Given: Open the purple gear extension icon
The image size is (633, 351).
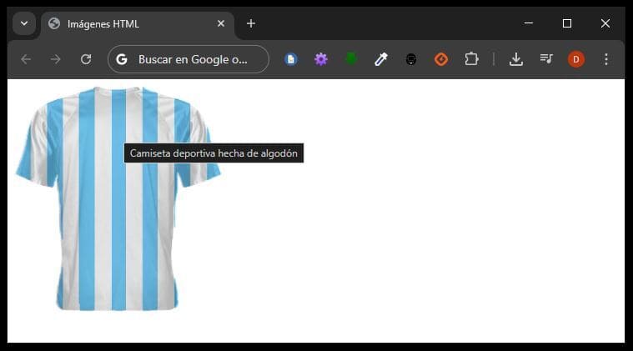Looking at the screenshot, I should 321,60.
